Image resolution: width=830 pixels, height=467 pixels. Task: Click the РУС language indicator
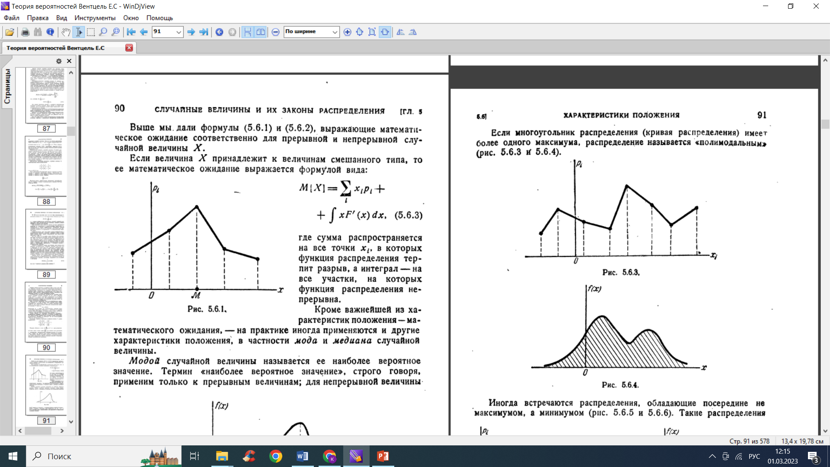click(x=754, y=456)
